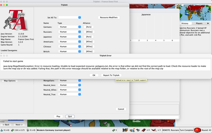The width and height of the screenshot is (212, 133).
Task: Click the gray anti-aircraft gun unit icon
Action: click(x=138, y=130)
